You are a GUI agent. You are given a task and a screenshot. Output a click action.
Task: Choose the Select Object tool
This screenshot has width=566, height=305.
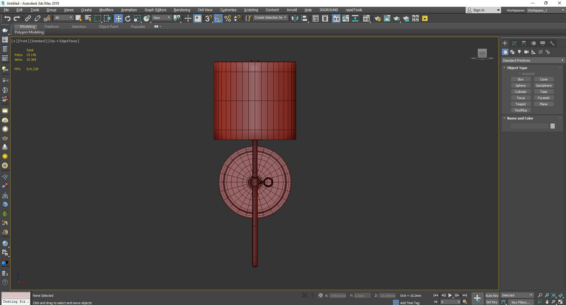[79, 19]
